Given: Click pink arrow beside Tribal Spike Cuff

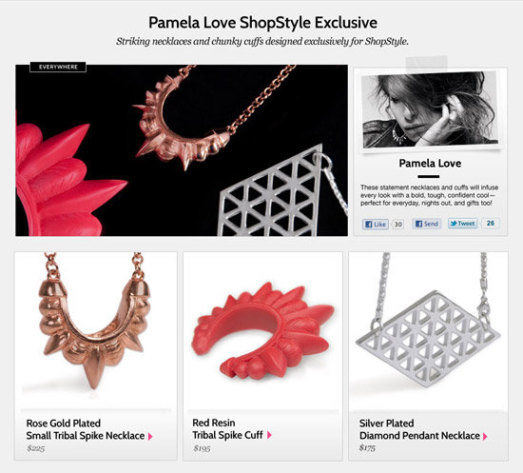Looking at the screenshot, I should (269, 435).
